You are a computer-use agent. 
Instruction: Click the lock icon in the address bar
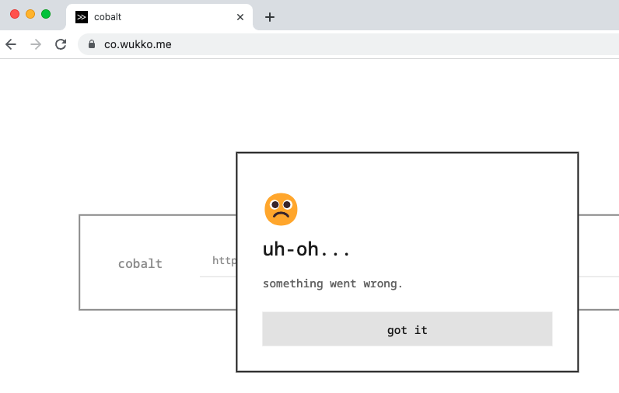pyautogui.click(x=92, y=44)
